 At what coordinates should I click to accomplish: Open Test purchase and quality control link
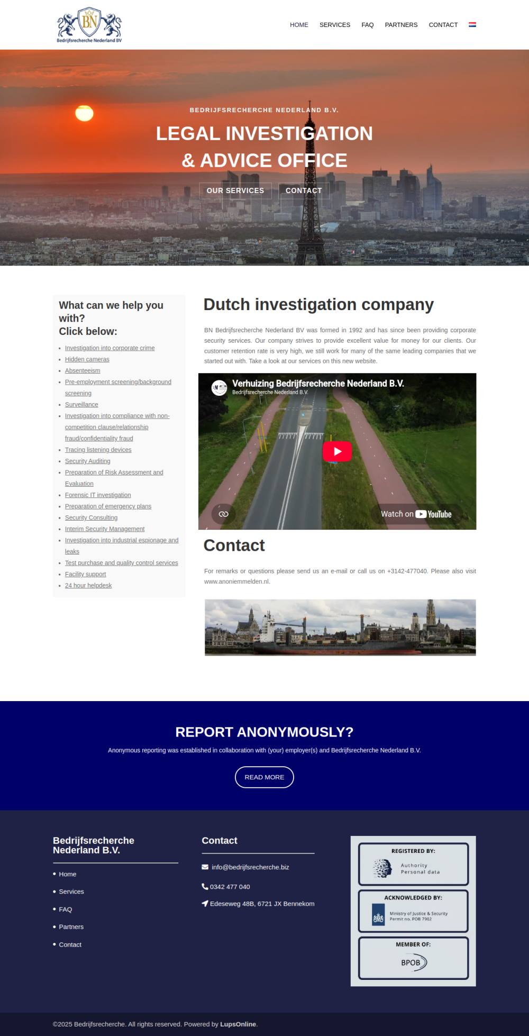pyautogui.click(x=122, y=562)
